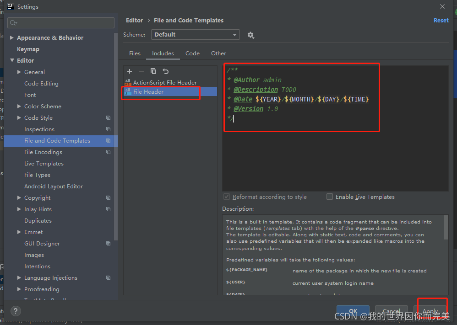The height and width of the screenshot is (325, 457).
Task: Click the @Description TODO line
Action: click(x=261, y=90)
